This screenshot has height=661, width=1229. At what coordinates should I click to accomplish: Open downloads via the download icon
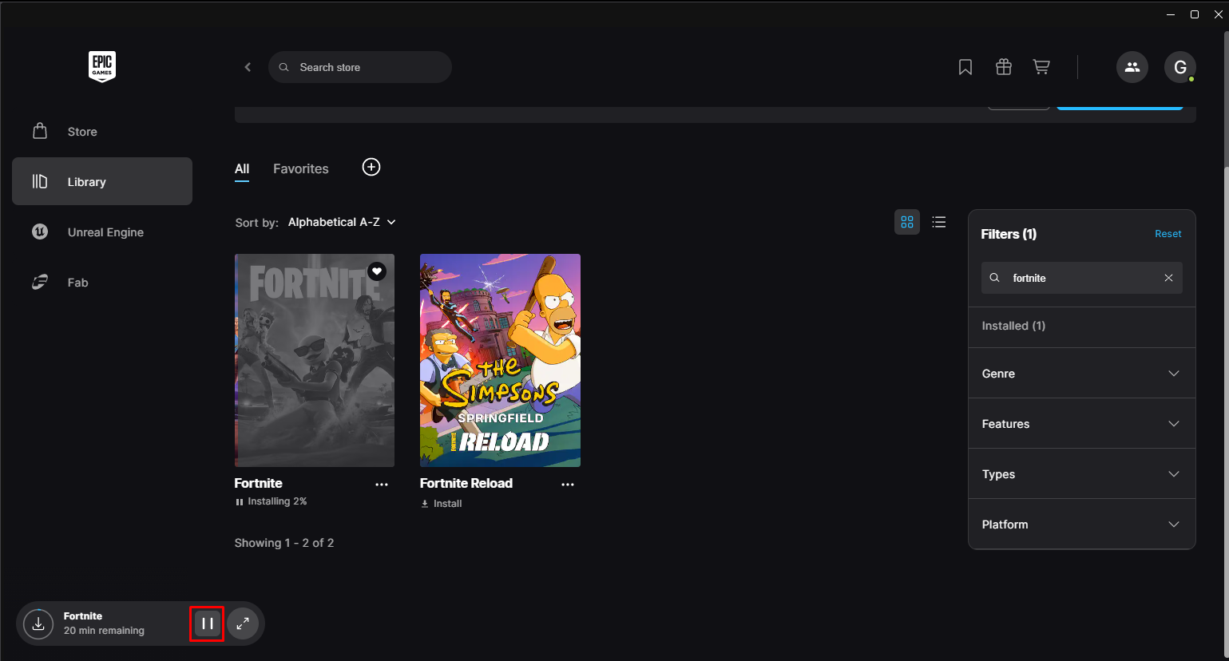tap(38, 623)
